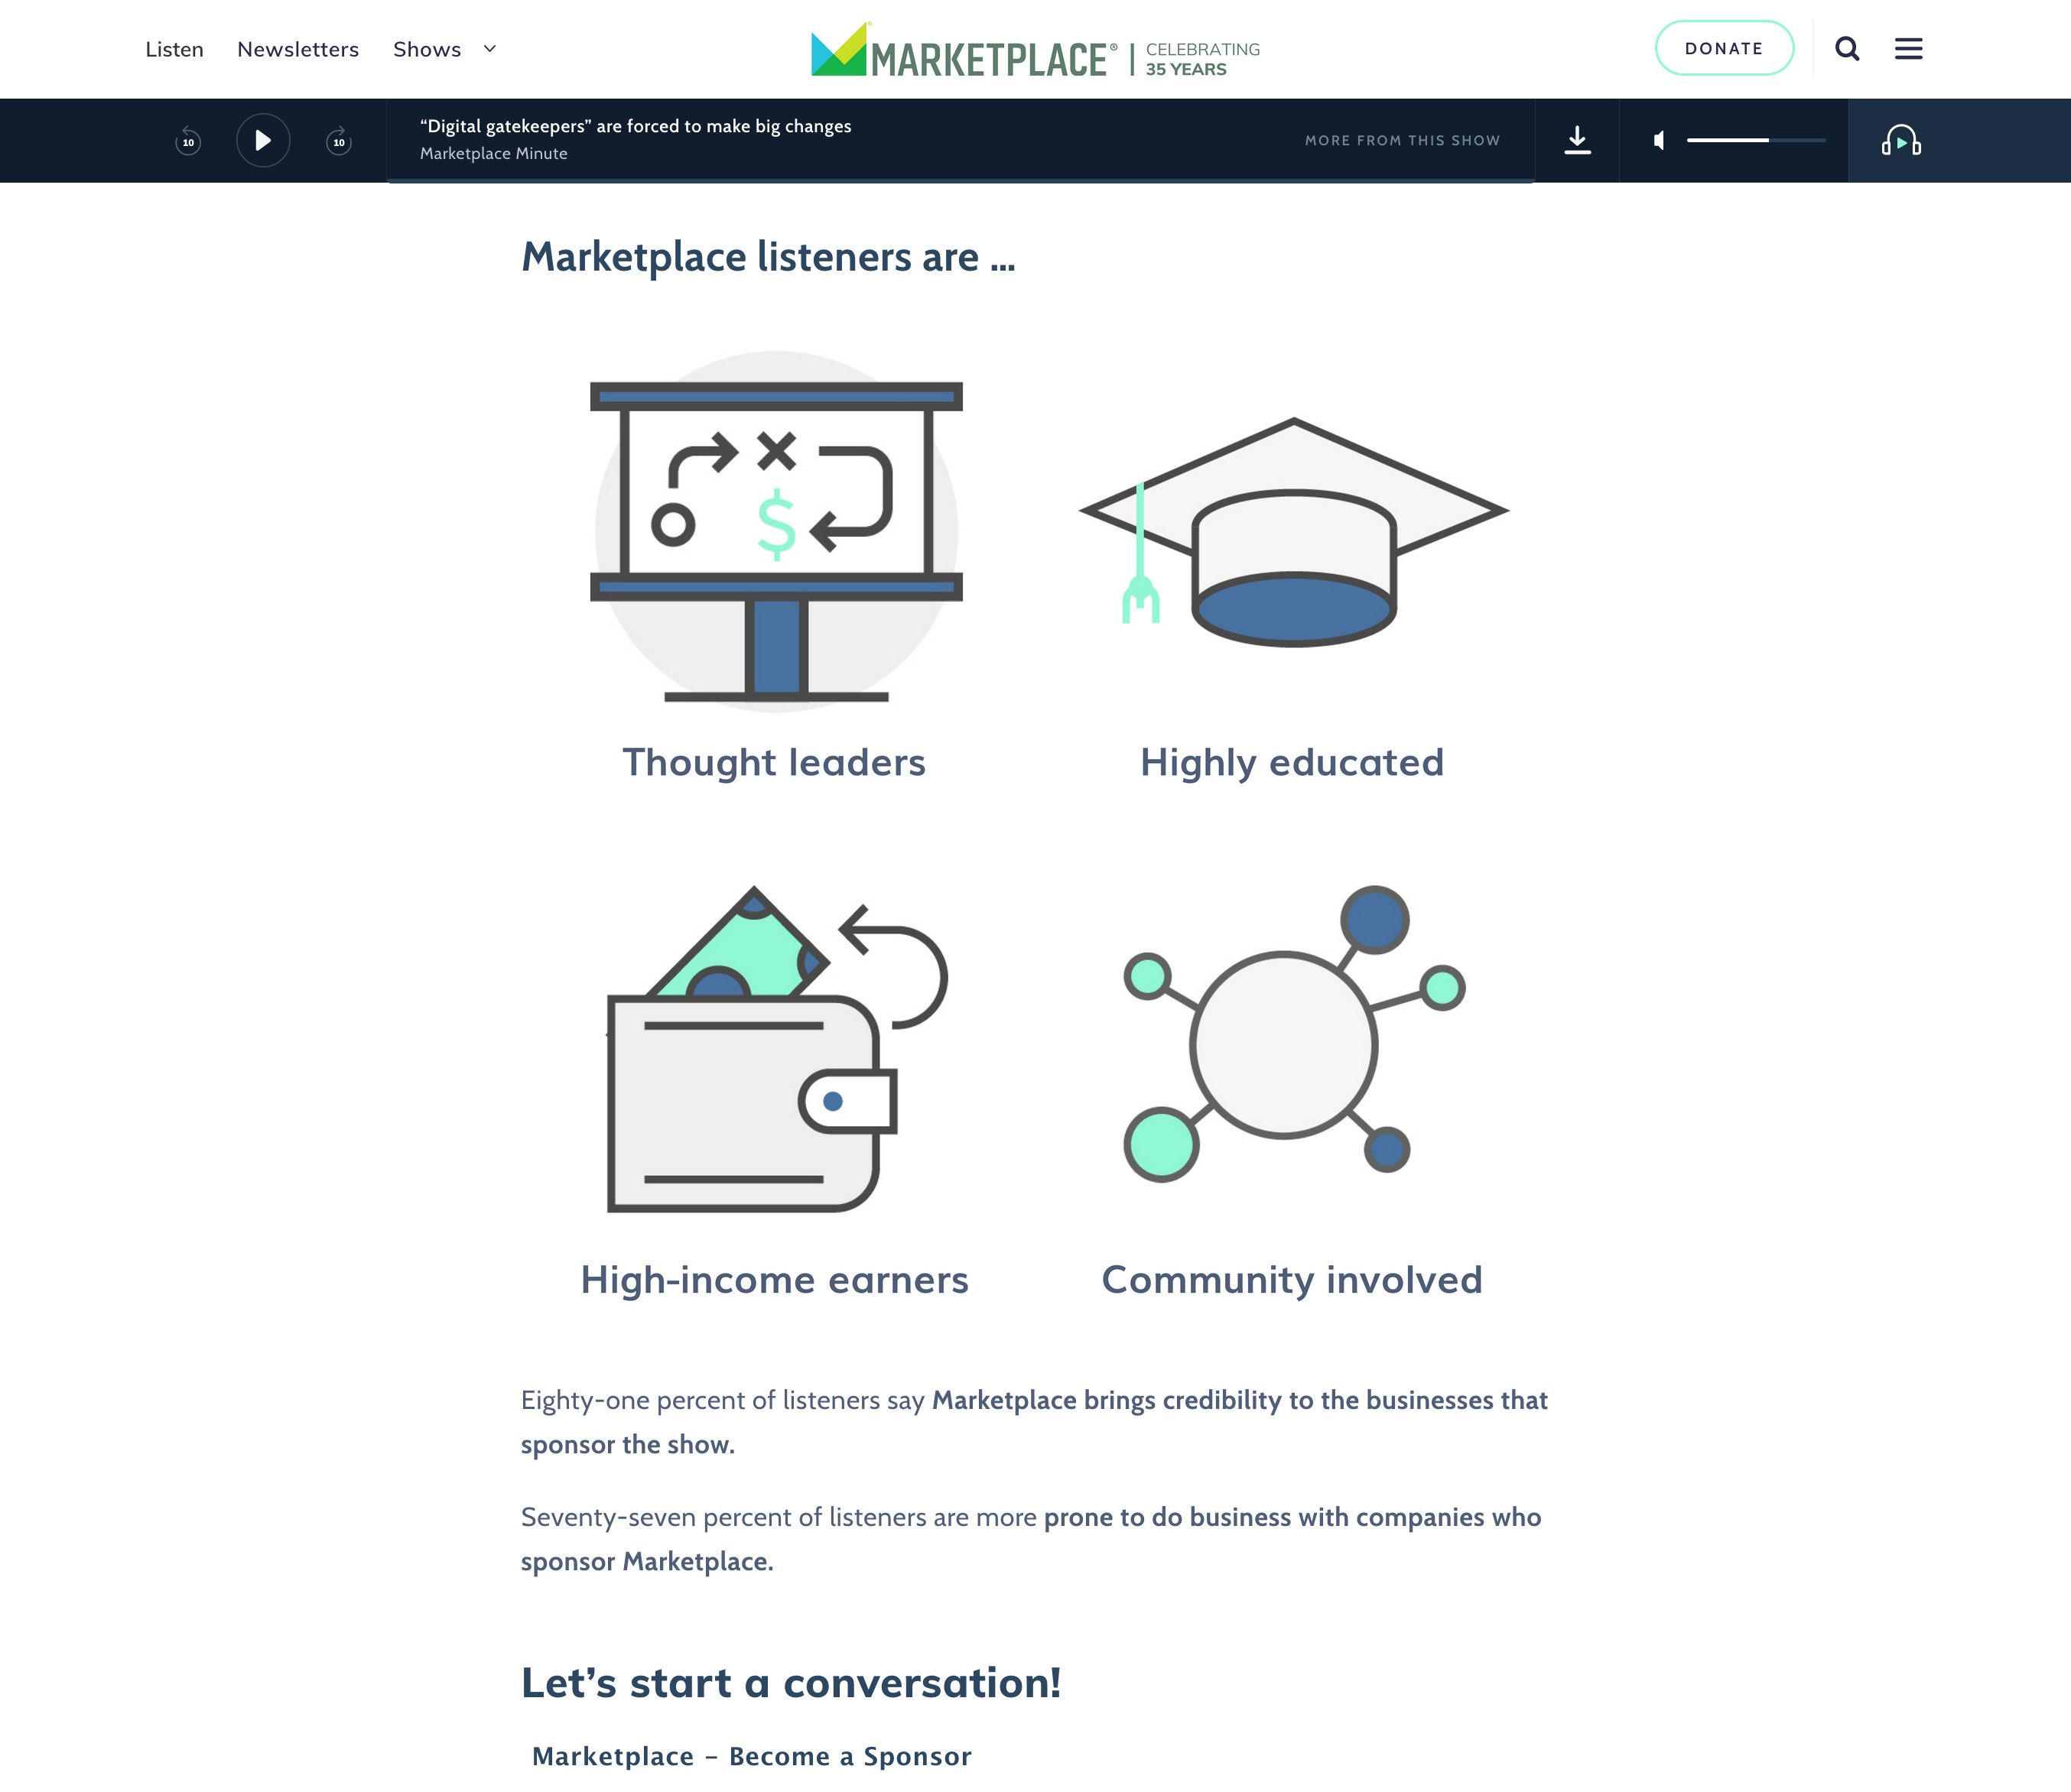The image size is (2071, 1792).
Task: Mute the player volume speaker icon
Action: 1659,140
